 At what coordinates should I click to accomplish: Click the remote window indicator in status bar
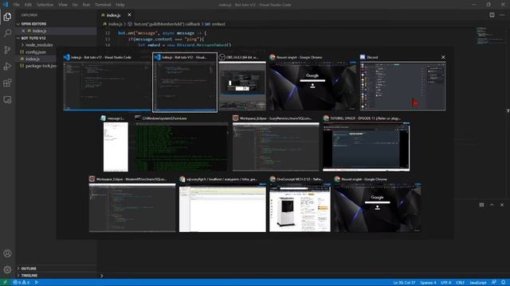5,283
